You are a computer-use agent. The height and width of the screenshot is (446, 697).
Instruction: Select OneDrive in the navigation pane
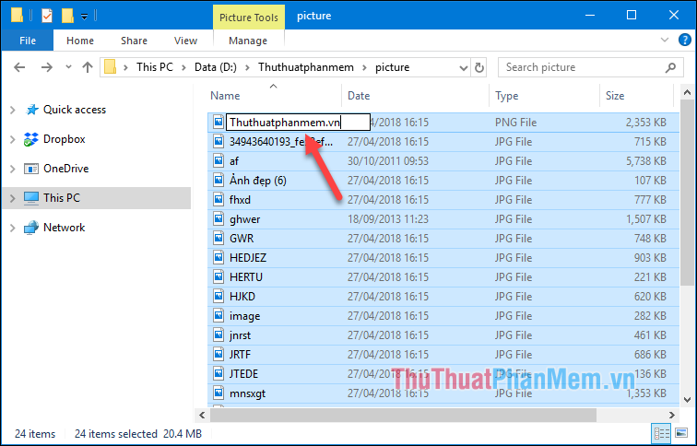(65, 169)
